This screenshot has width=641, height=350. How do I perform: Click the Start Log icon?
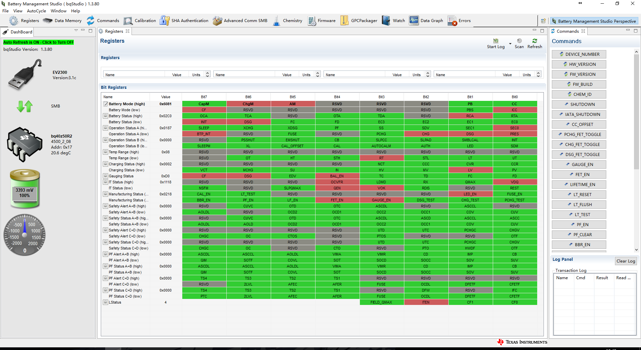[496, 41]
